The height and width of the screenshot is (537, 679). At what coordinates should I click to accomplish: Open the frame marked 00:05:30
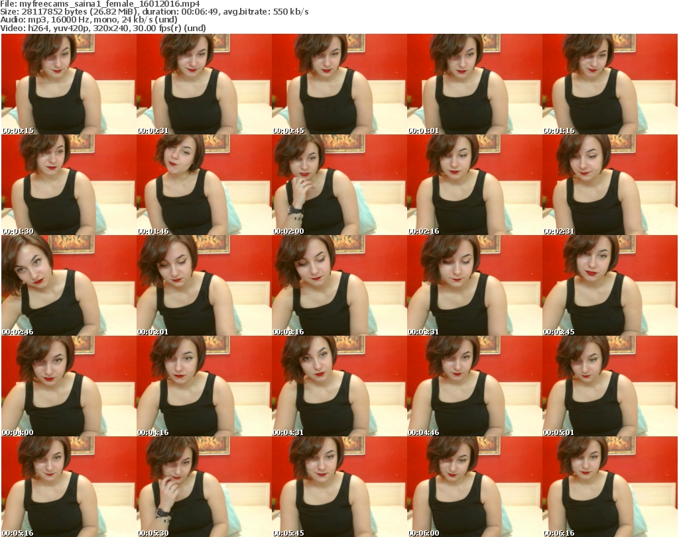click(x=204, y=487)
